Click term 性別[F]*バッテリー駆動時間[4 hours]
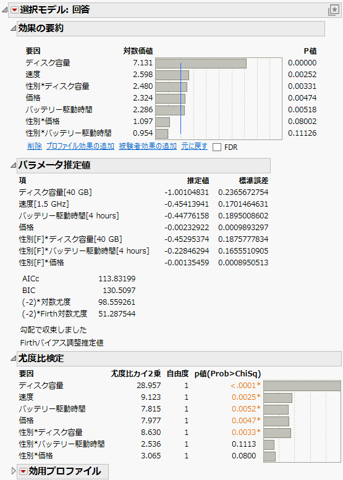 click(x=84, y=251)
